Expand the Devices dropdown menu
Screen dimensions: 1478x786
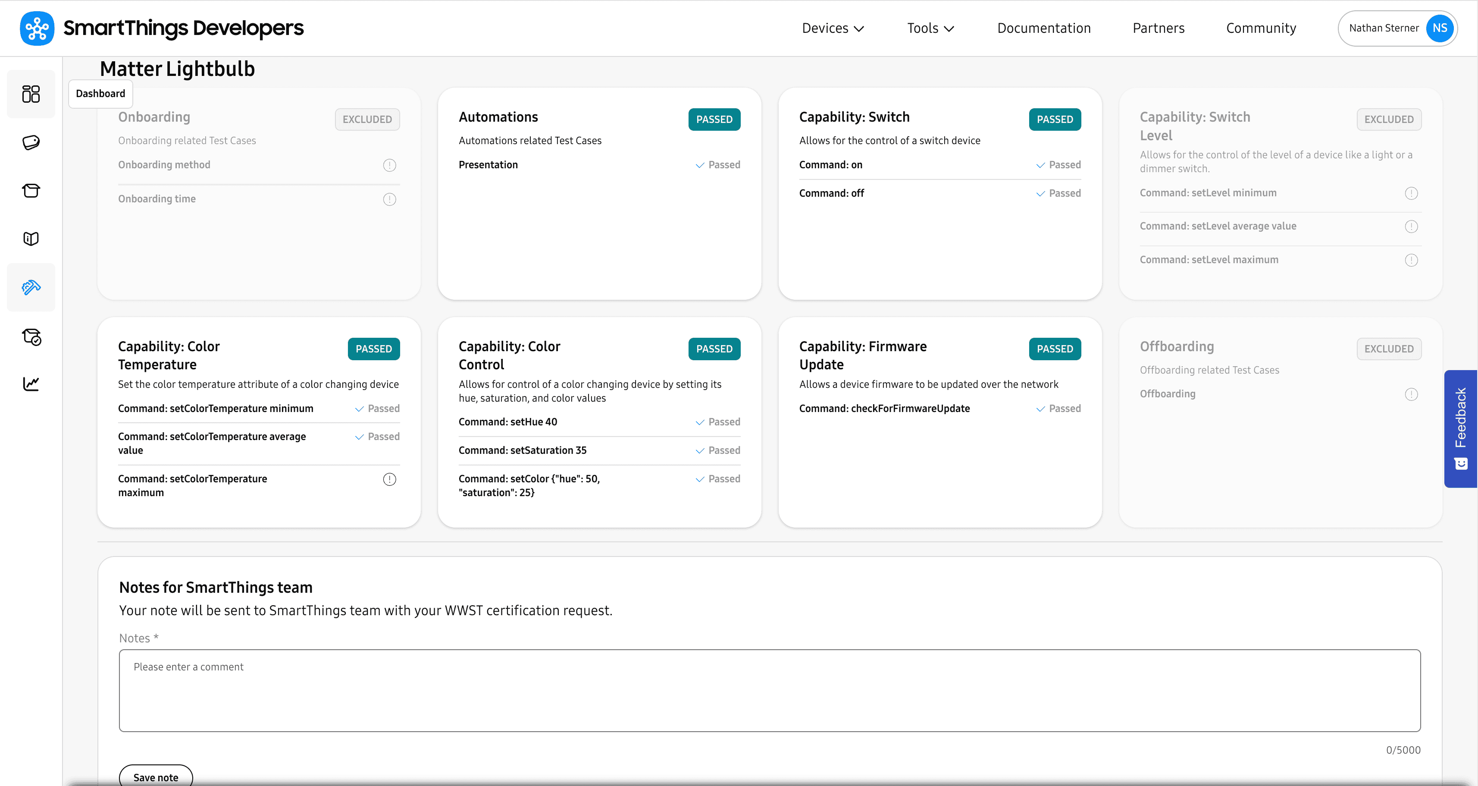pos(833,28)
